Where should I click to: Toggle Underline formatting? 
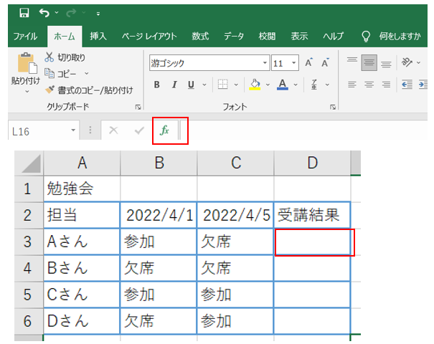(191, 85)
